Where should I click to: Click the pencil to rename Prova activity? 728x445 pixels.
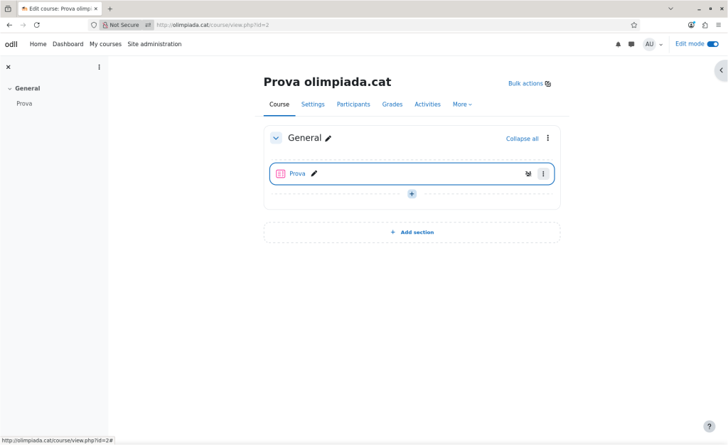click(x=314, y=173)
